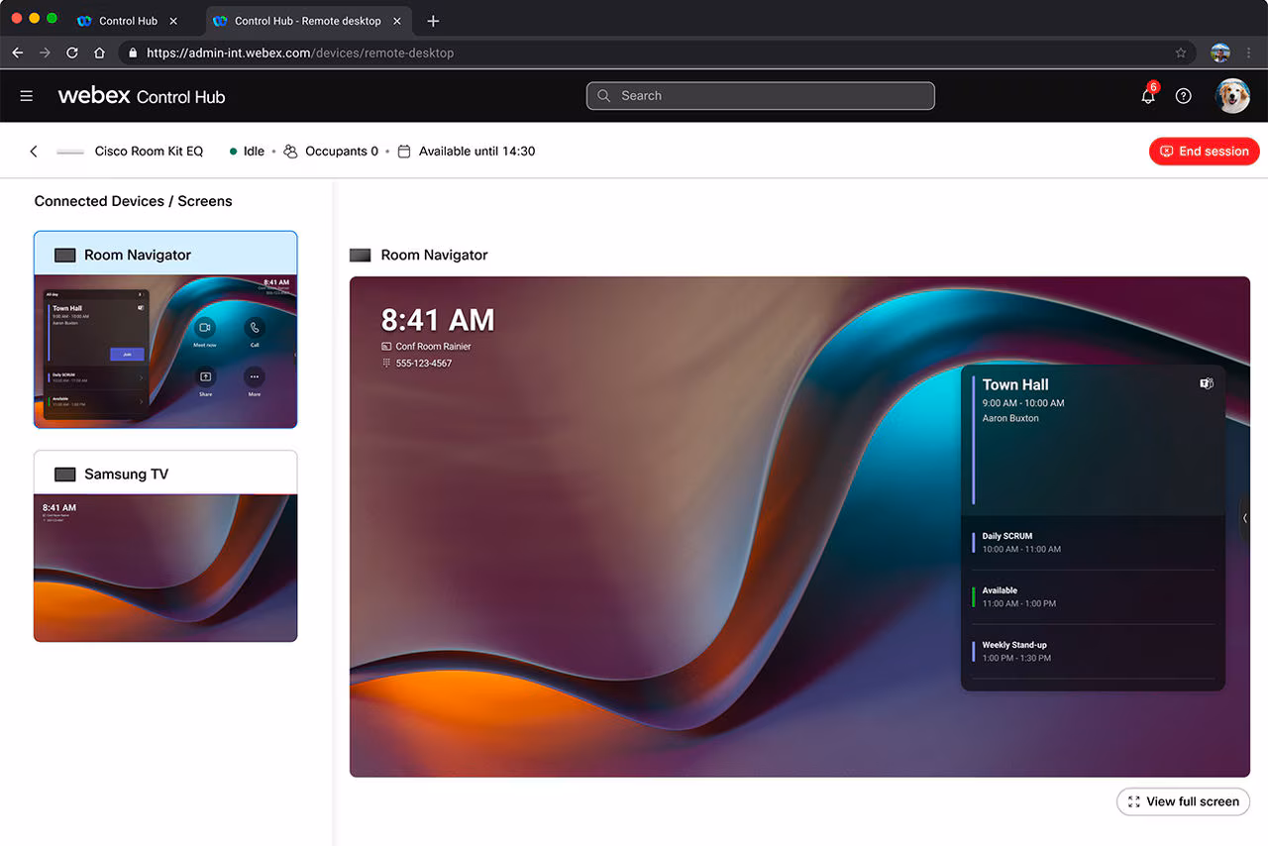Click the screen icon beside main Room Navigator title
This screenshot has height=846, width=1268.
click(x=361, y=256)
